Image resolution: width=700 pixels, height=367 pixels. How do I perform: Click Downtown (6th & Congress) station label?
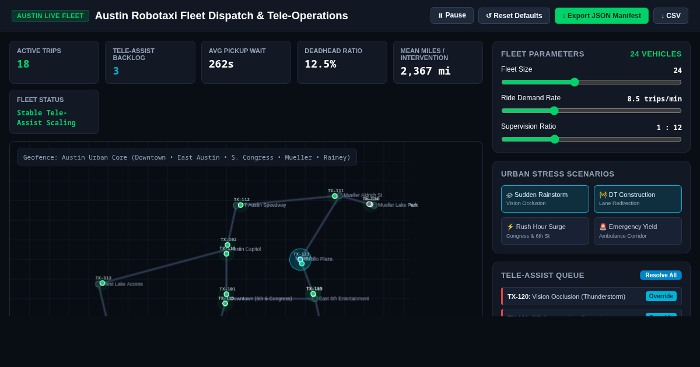(262, 299)
